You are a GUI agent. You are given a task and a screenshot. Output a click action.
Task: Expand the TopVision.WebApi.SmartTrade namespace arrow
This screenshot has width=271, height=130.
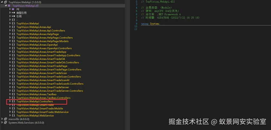coord(10,105)
